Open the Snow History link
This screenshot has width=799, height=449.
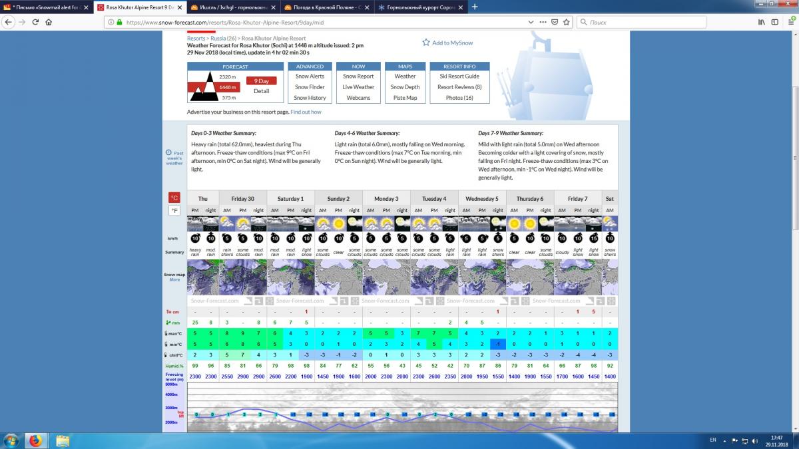pyautogui.click(x=310, y=98)
